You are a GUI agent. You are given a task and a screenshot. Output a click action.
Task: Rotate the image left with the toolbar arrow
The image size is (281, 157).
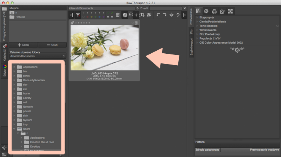158,15
